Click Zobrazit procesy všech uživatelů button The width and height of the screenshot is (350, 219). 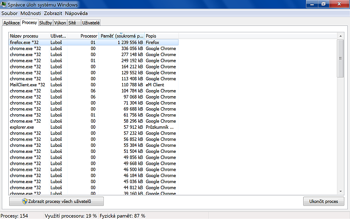point(56,201)
